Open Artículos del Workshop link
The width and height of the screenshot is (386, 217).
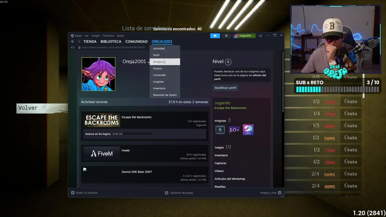pyautogui.click(x=230, y=179)
